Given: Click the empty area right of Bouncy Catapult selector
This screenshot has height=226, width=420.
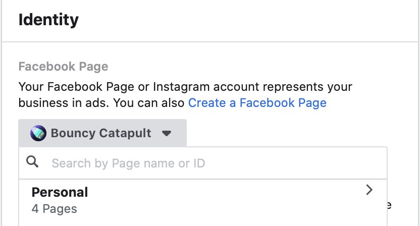Looking at the screenshot, I should pos(287,133).
